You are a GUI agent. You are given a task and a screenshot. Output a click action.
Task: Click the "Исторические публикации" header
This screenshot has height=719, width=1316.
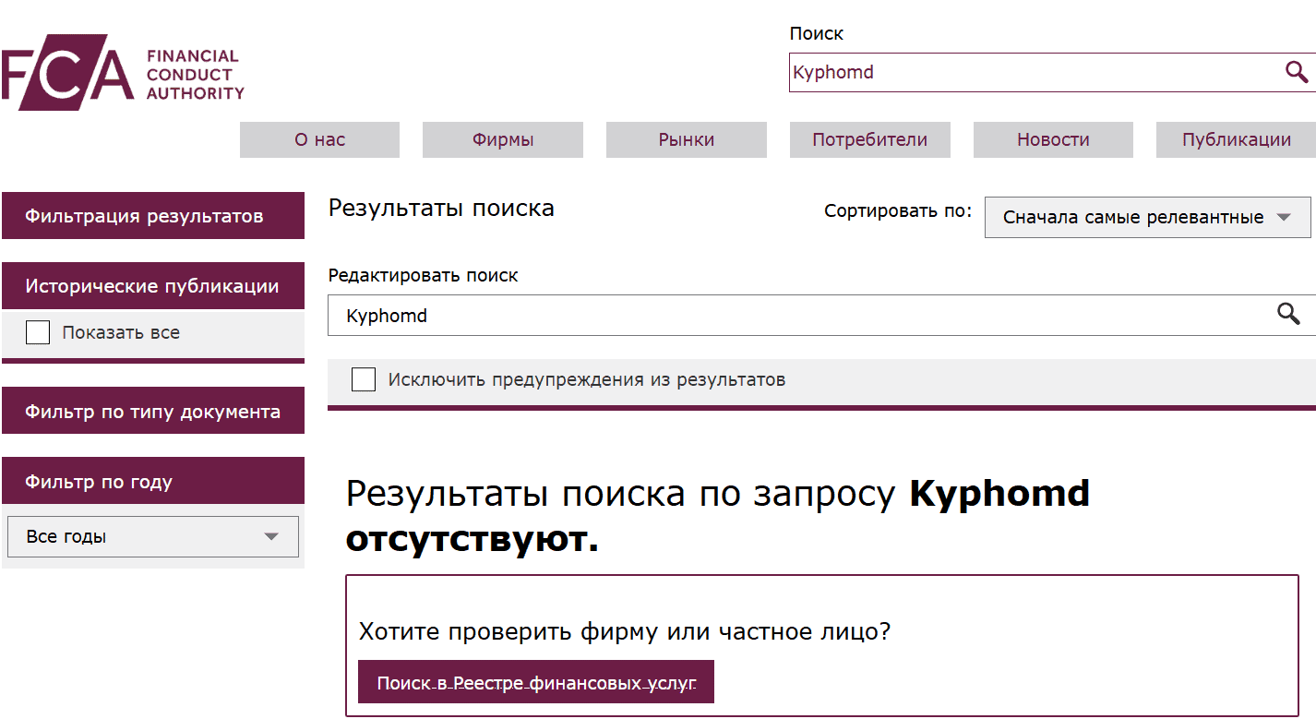pos(153,285)
